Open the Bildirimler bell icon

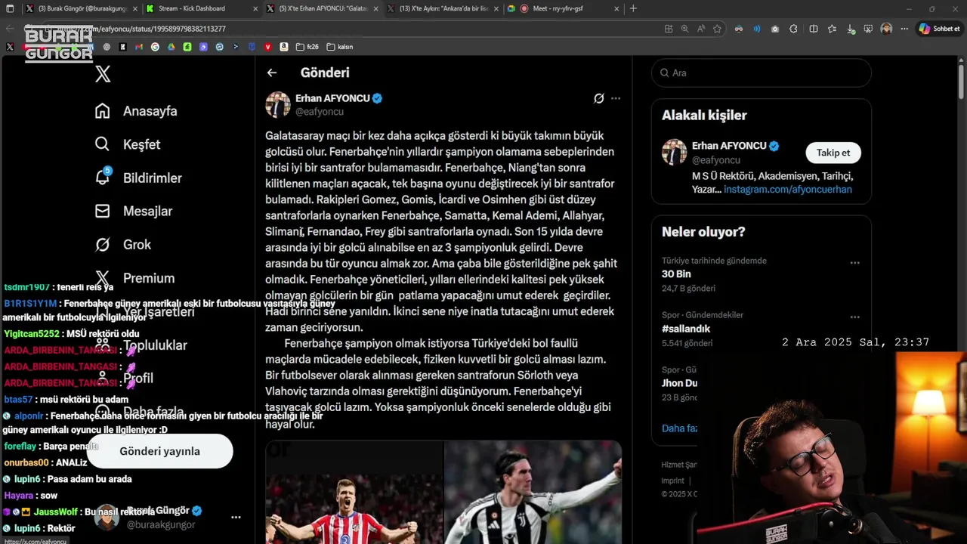click(103, 177)
